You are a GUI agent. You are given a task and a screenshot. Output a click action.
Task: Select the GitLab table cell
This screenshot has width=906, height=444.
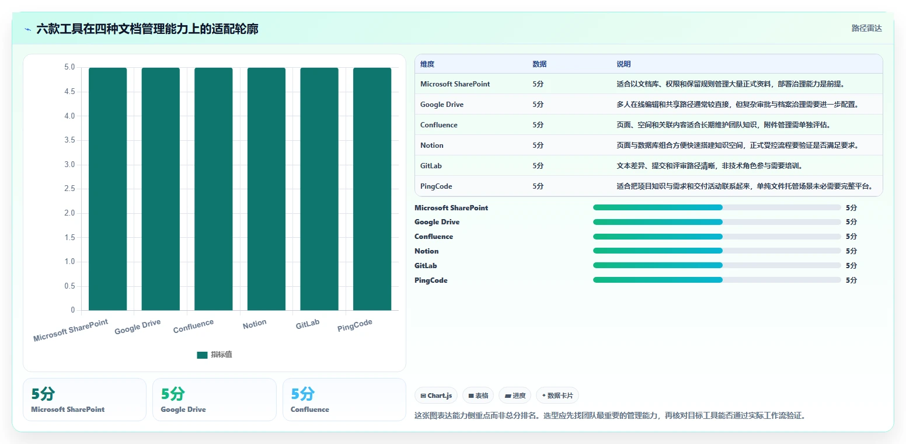coord(431,166)
